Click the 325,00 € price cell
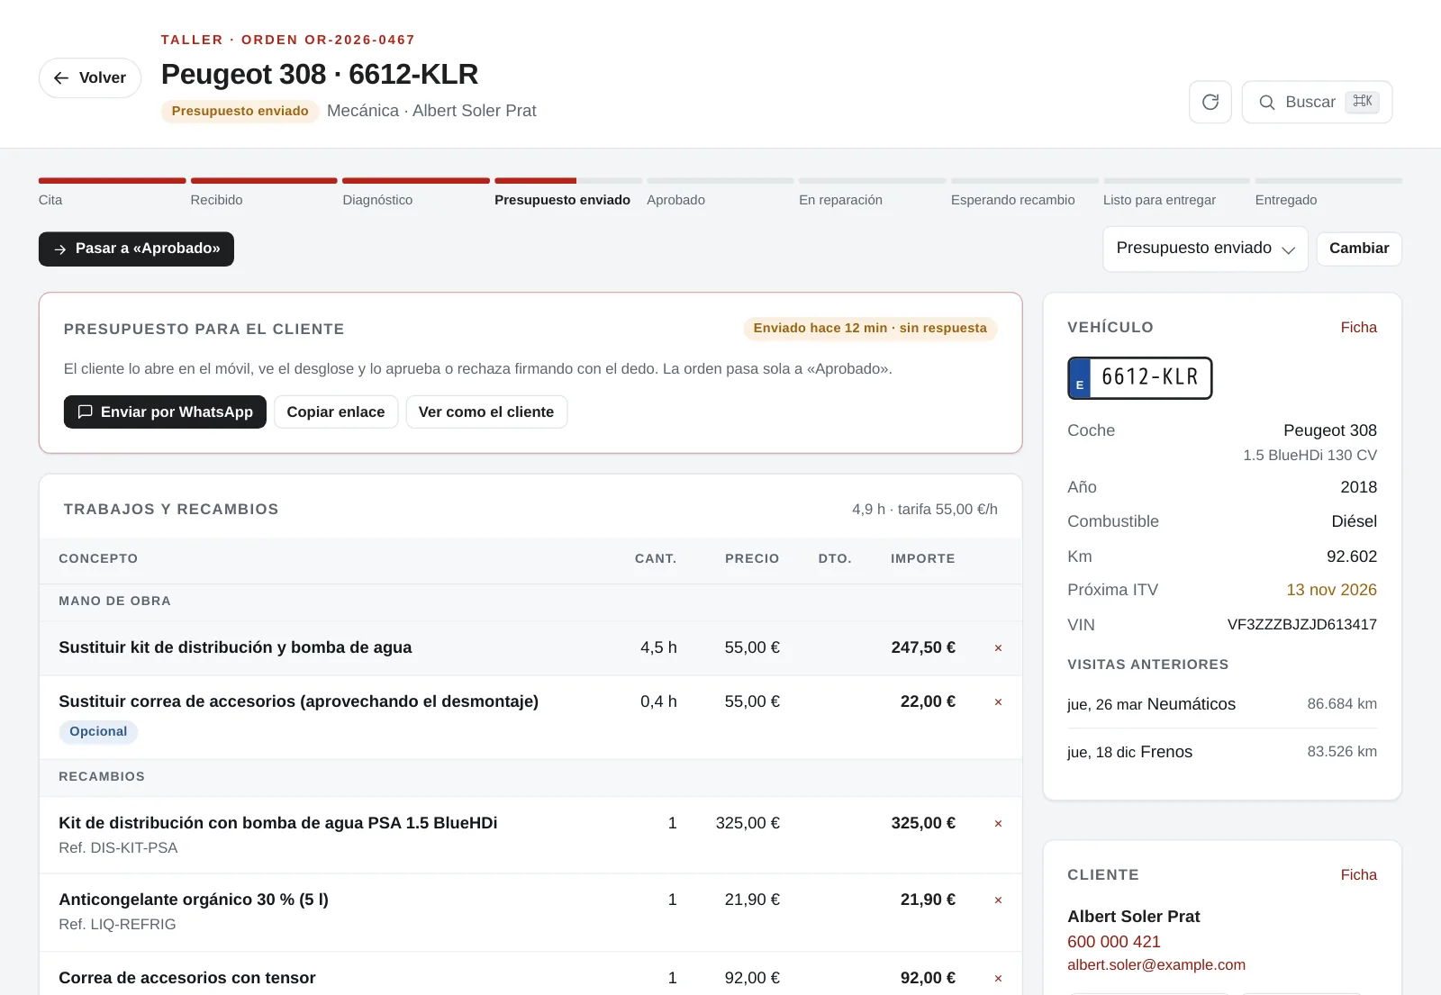Screen dimensions: 1441x995 click(x=748, y=824)
